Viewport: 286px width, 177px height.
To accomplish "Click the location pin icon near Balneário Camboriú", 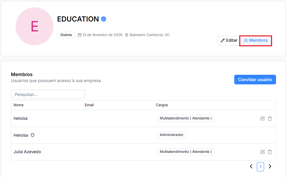I will tap(127, 35).
